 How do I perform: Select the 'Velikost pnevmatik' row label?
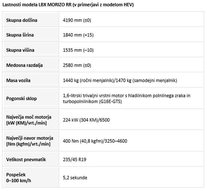[x=26, y=160]
